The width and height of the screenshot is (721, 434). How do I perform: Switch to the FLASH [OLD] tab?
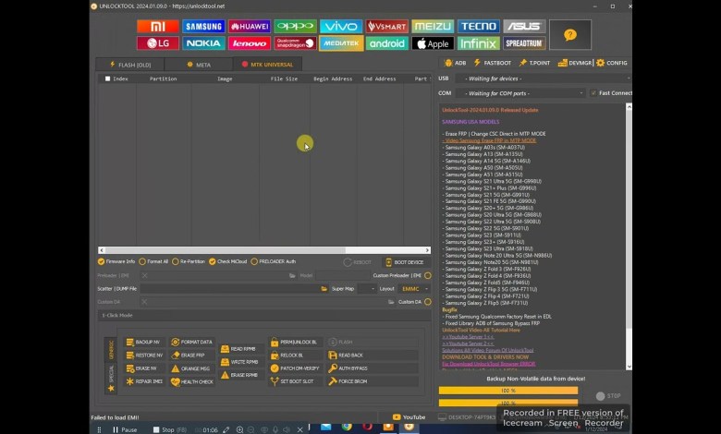(x=130, y=65)
